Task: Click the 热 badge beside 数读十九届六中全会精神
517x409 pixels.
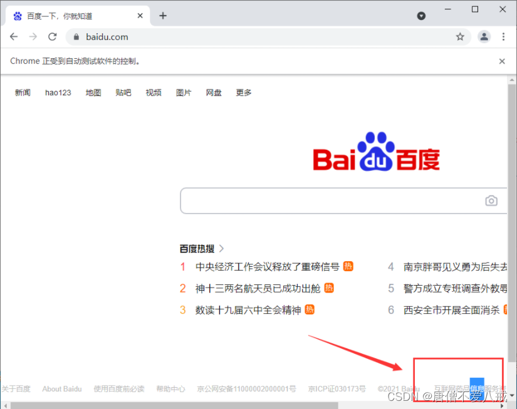Action: pos(310,309)
